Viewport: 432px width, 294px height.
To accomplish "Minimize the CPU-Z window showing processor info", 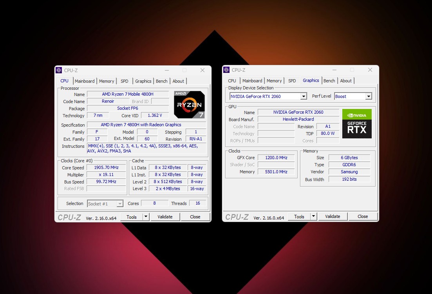I will (166, 70).
